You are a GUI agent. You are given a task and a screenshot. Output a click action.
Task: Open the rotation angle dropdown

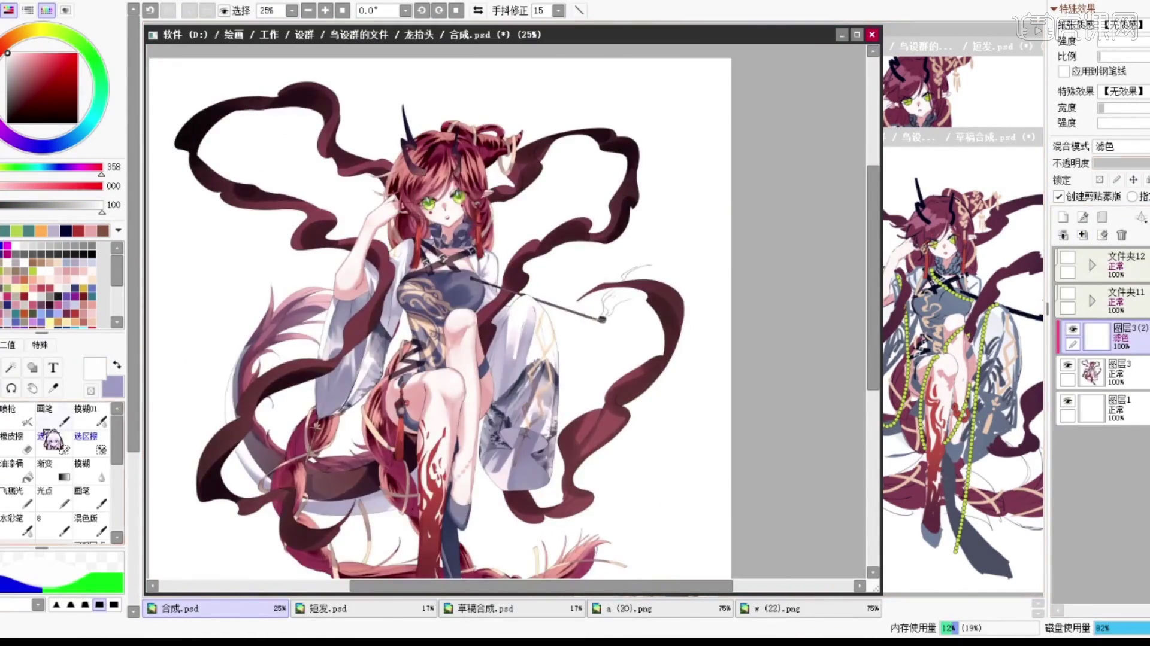tap(405, 10)
